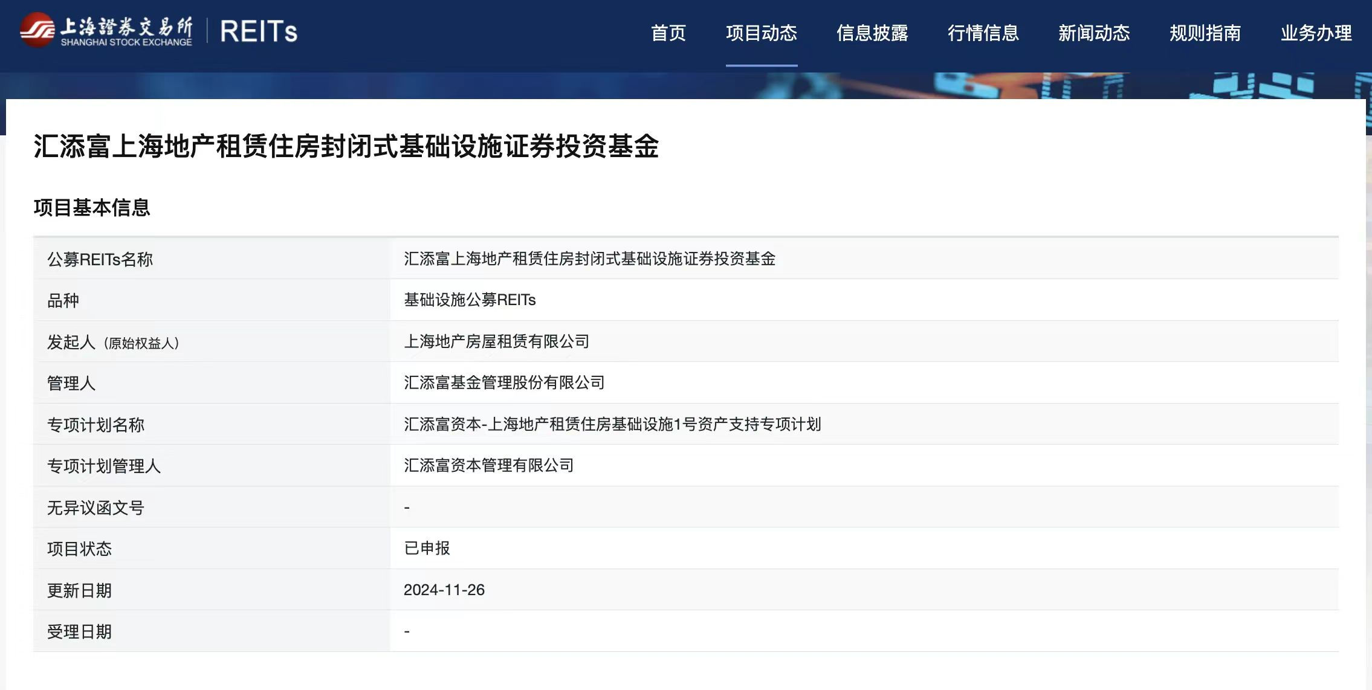
Task: Click the 项目基本信息 section heading
Action: [92, 207]
